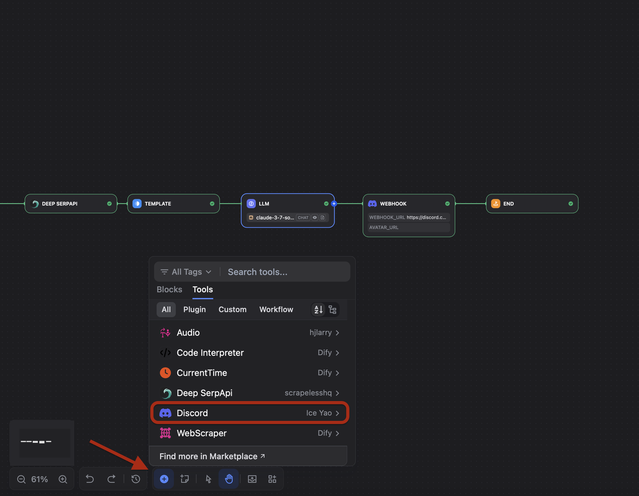This screenshot has height=496, width=639.
Task: Select the Workflow filter tab
Action: 276,309
